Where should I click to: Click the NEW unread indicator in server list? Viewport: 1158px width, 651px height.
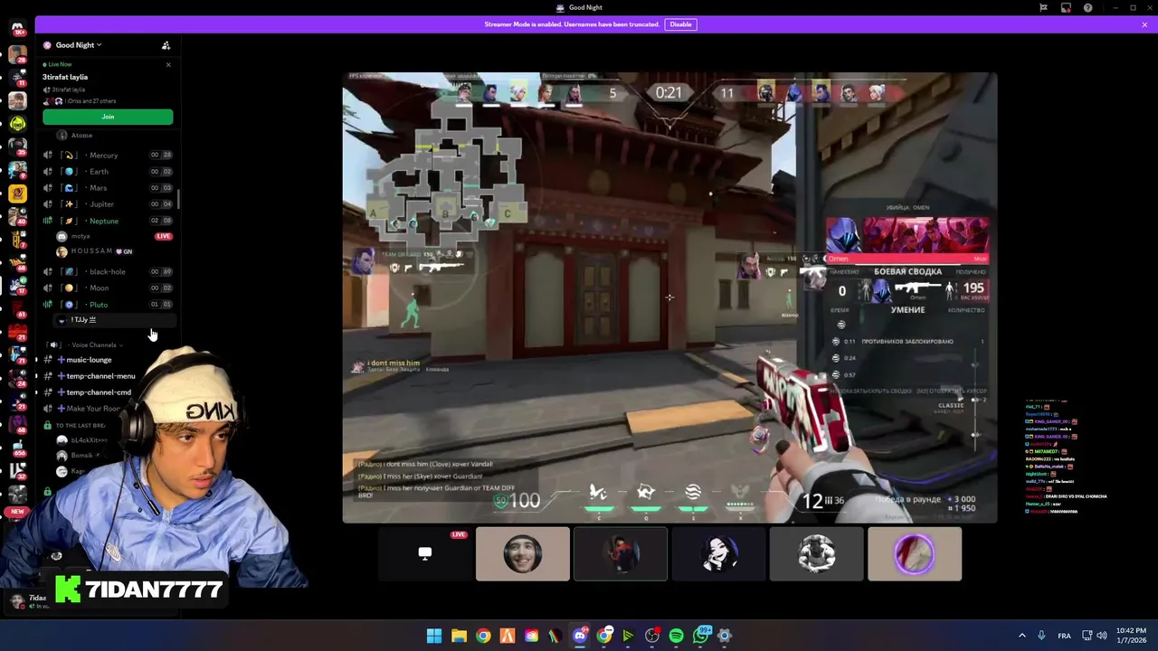click(x=17, y=512)
